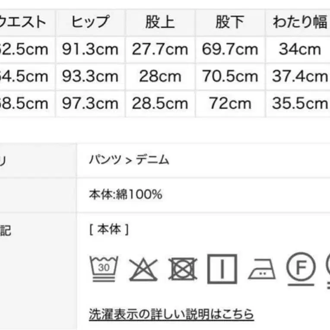
Task: Click the [ 本体 ] care label heading
Action: point(109,230)
